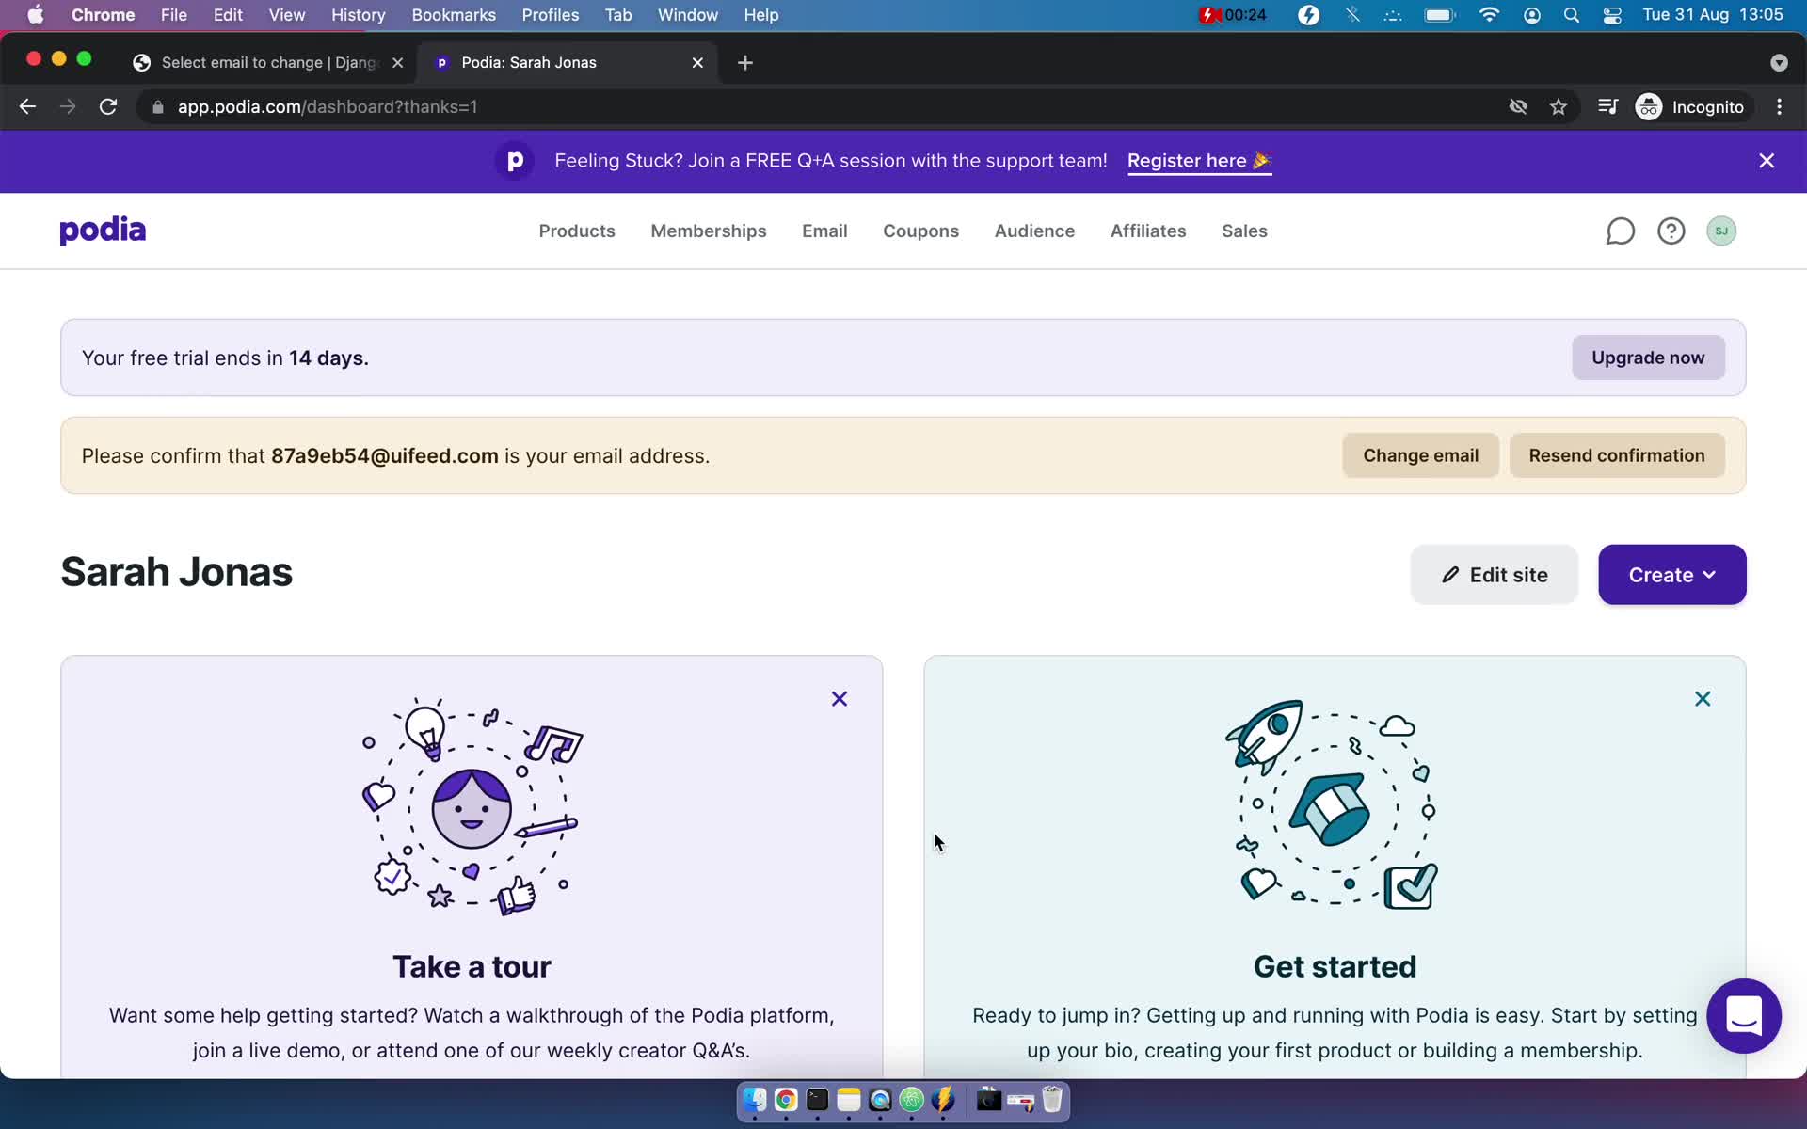Open the Products navigation item
The image size is (1807, 1129).
click(577, 231)
